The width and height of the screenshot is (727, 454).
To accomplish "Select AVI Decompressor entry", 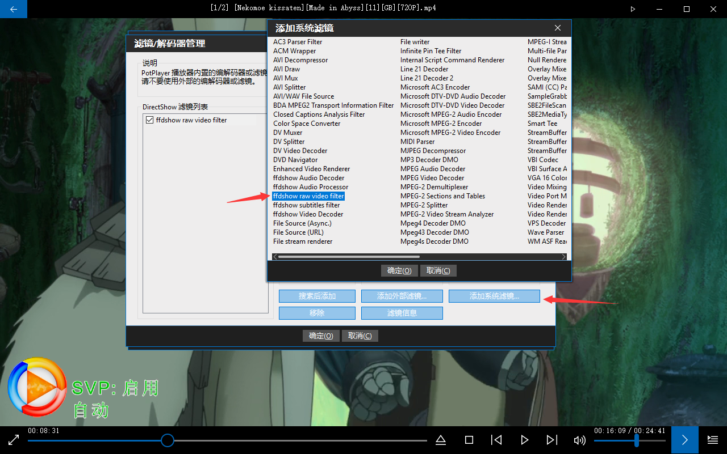I will (x=300, y=60).
